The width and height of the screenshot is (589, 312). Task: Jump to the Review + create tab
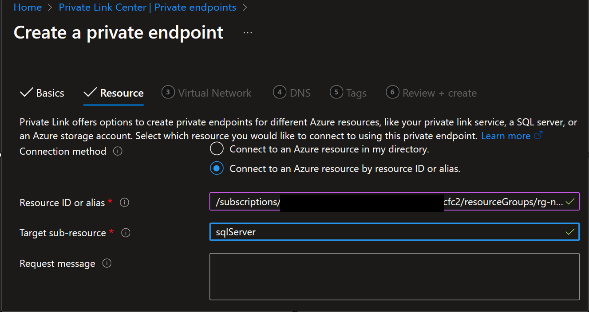[x=439, y=93]
